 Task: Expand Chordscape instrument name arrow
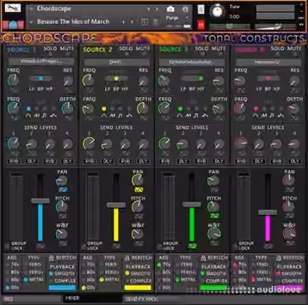click(31, 9)
